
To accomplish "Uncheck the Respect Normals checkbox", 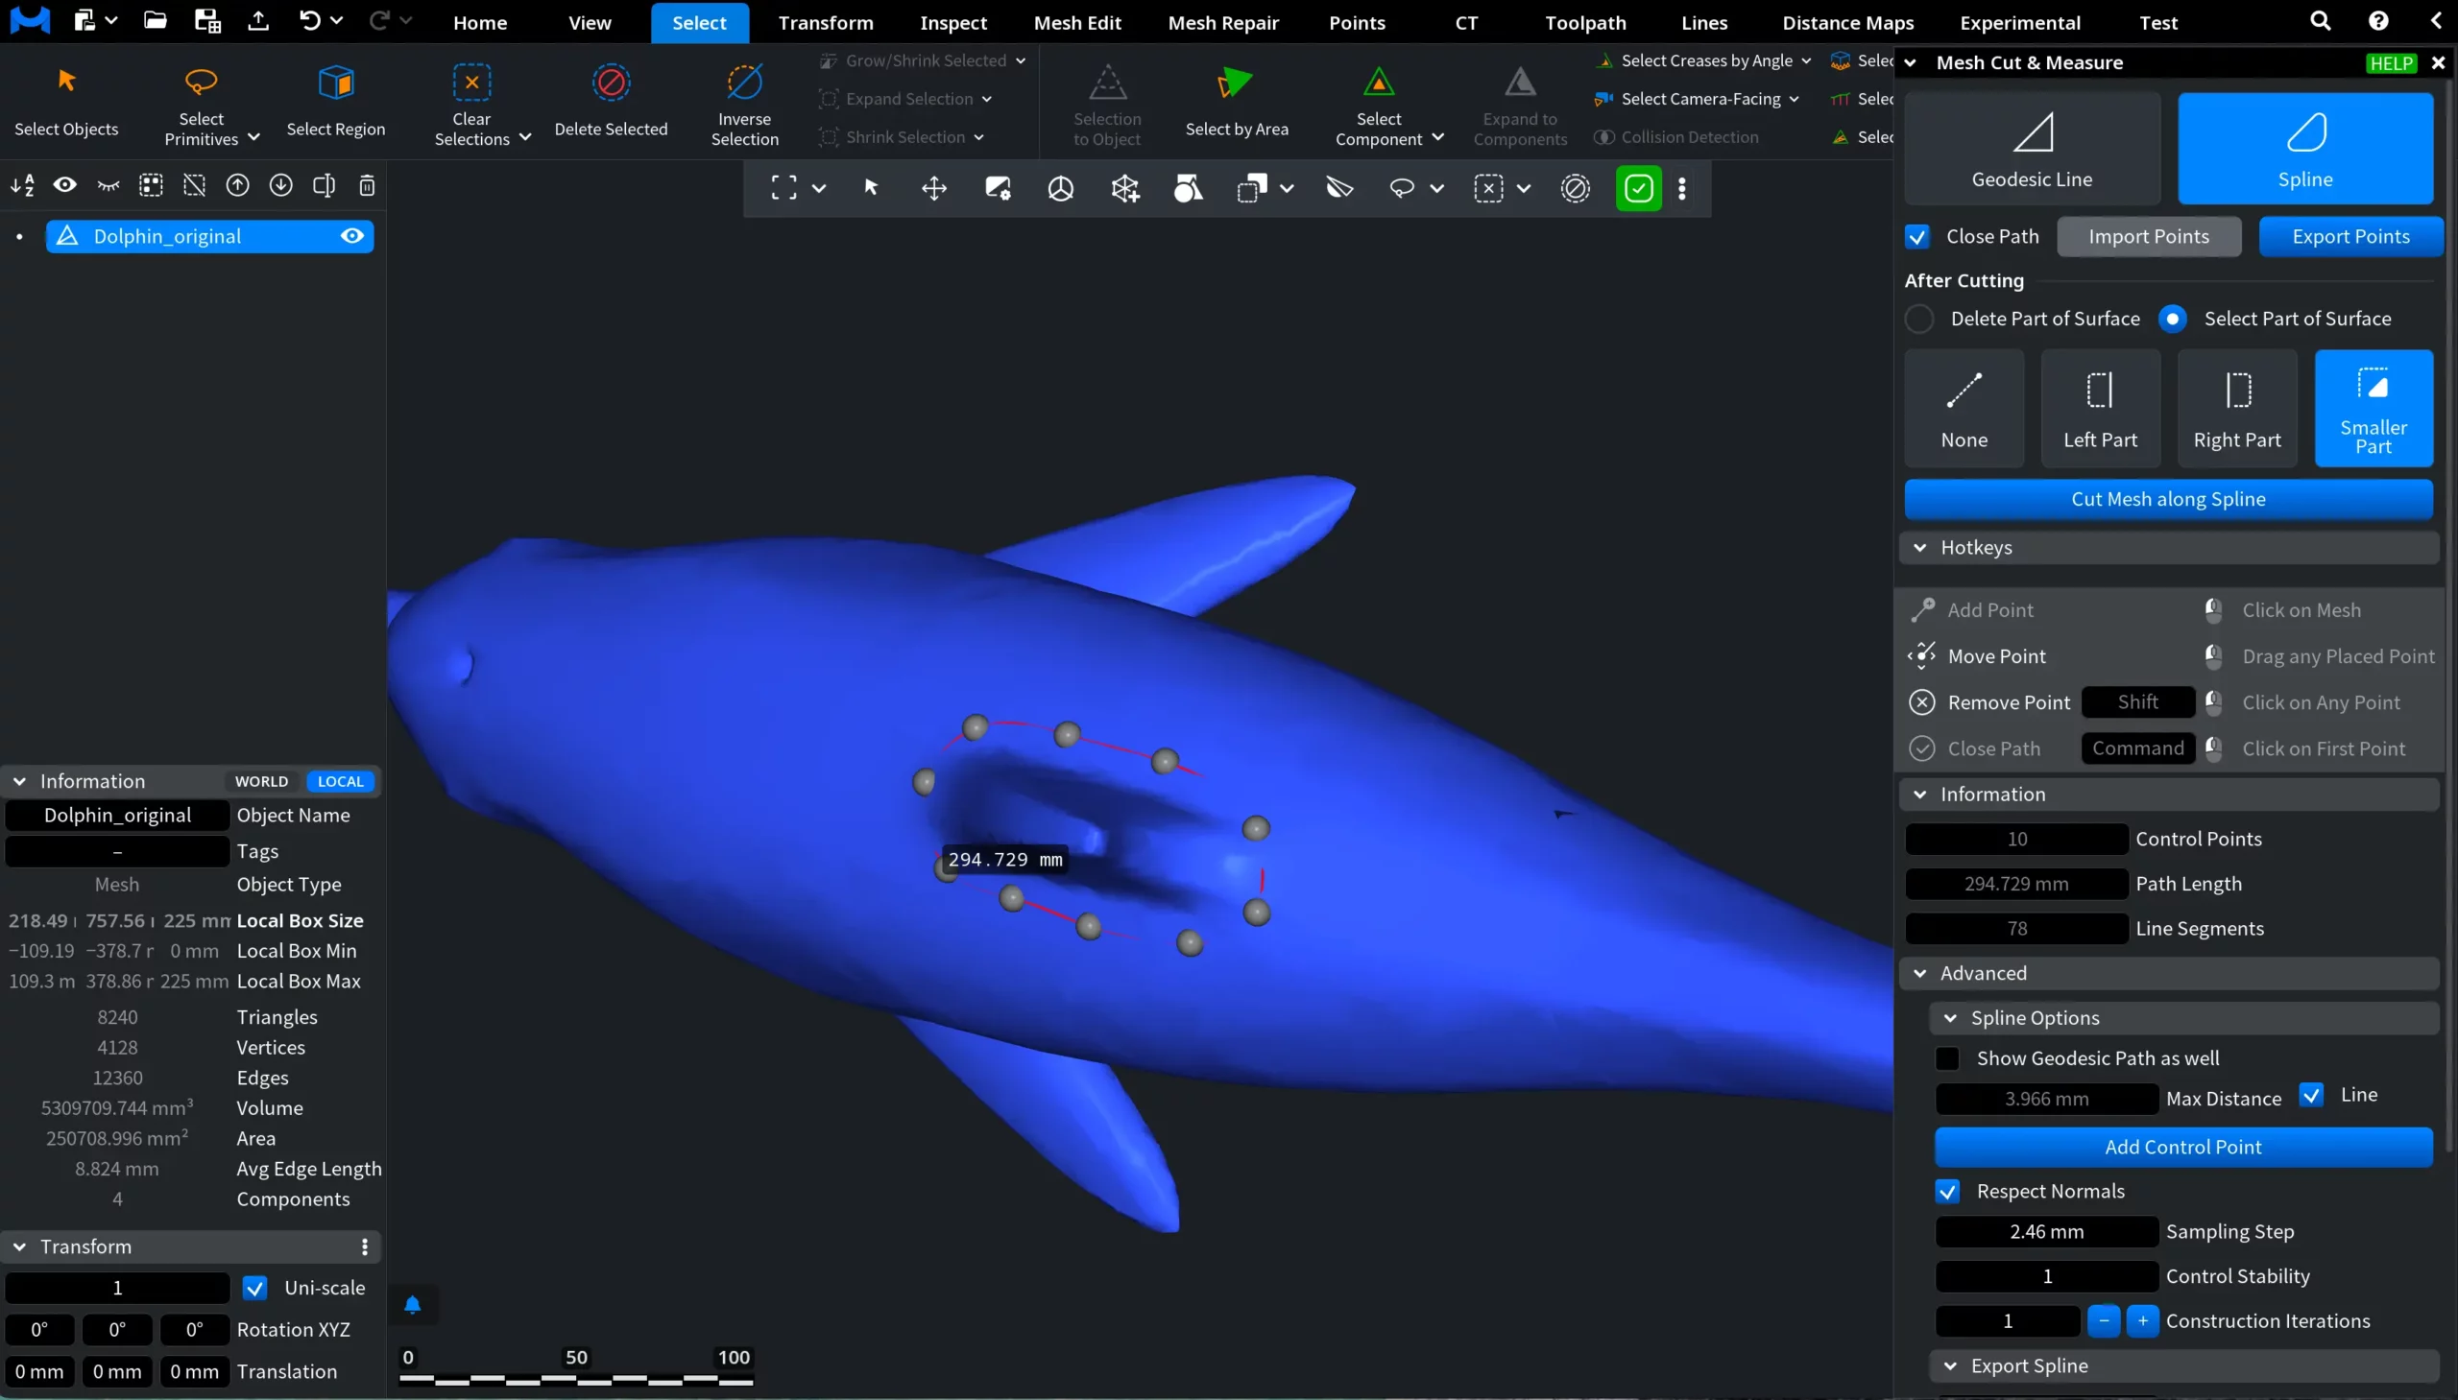I will (x=1948, y=1191).
